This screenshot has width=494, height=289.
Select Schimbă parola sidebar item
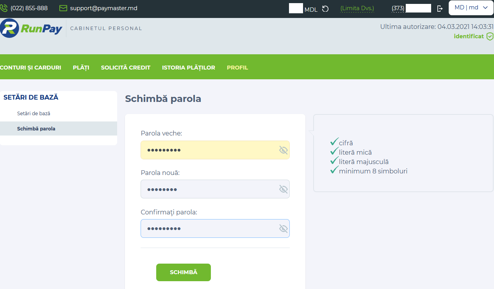point(59,128)
